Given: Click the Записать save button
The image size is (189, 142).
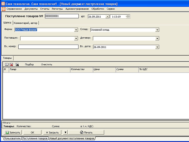Looking at the screenshot, I should click(x=13, y=132).
